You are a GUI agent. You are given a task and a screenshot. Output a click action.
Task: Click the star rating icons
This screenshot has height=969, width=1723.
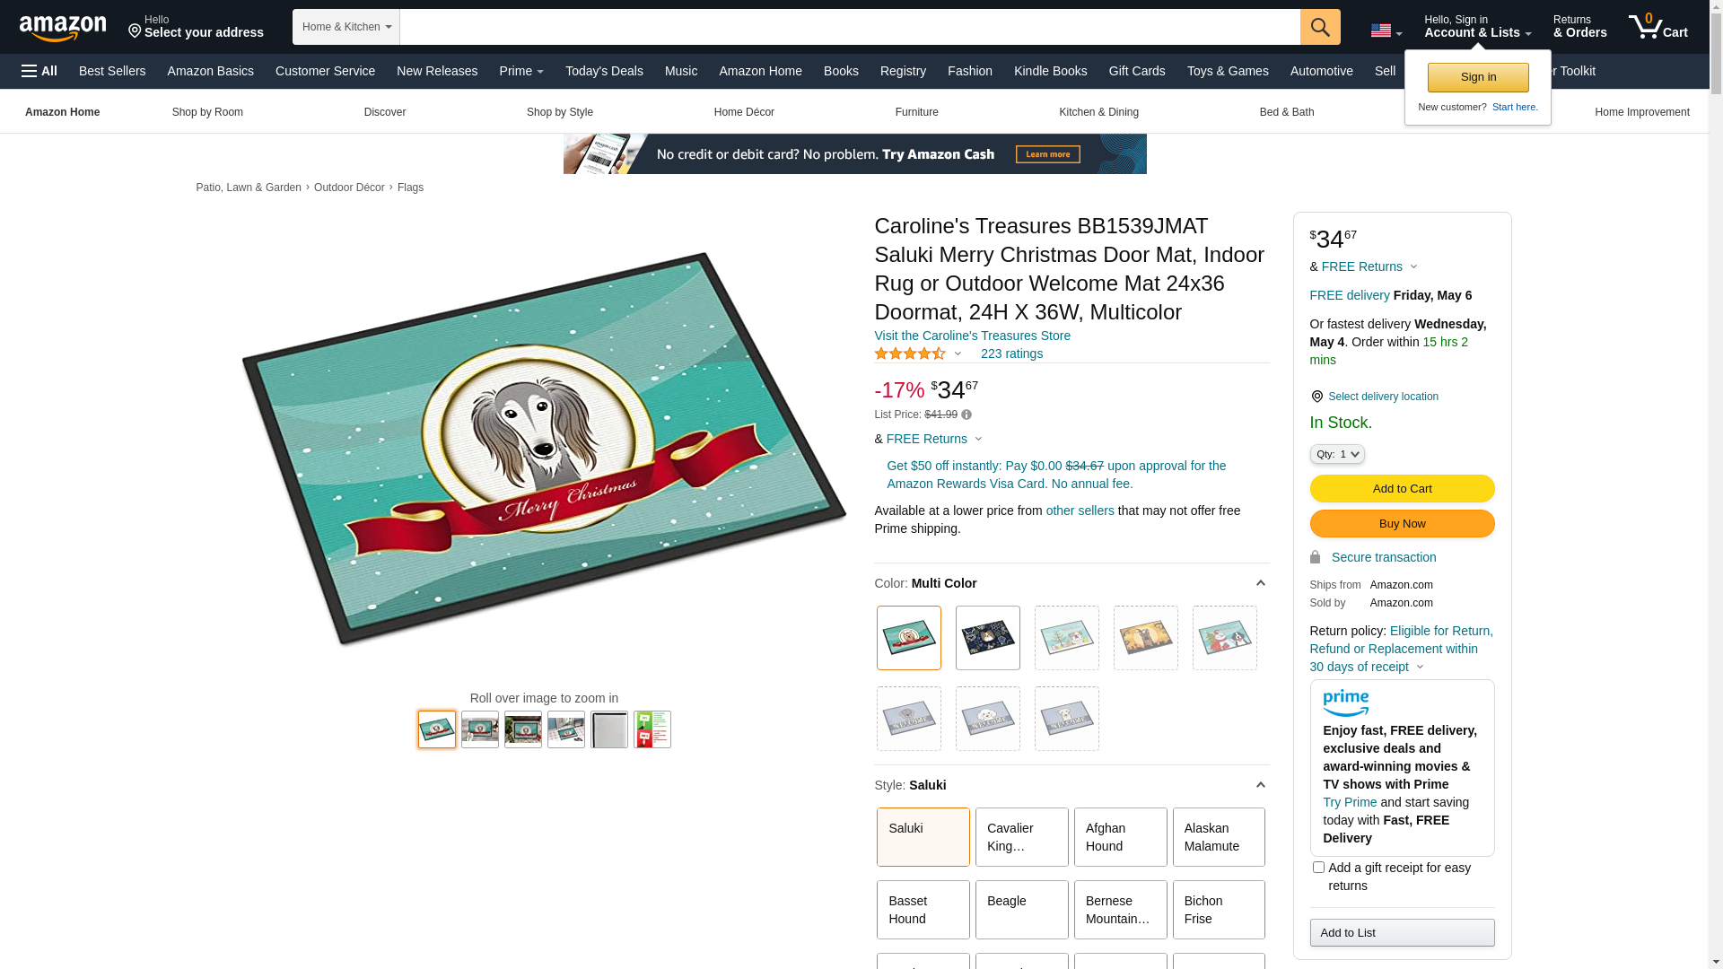pyautogui.click(x=910, y=354)
